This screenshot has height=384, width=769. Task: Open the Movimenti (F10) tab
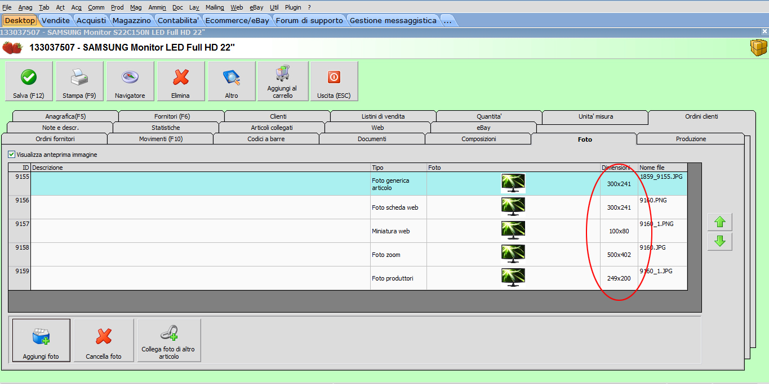[161, 139]
